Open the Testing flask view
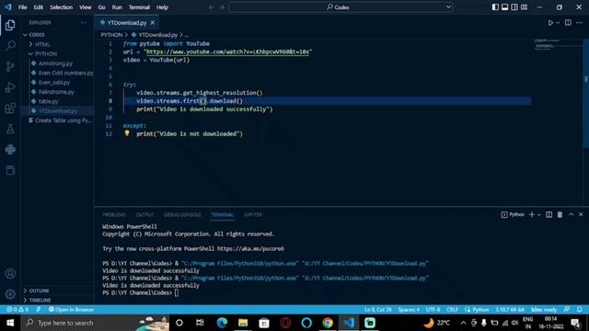The height and width of the screenshot is (331, 589). 10,129
